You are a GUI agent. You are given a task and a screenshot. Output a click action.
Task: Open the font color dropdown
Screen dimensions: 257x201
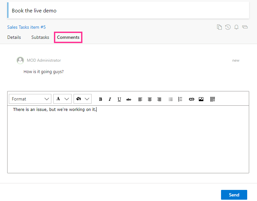tap(62, 99)
